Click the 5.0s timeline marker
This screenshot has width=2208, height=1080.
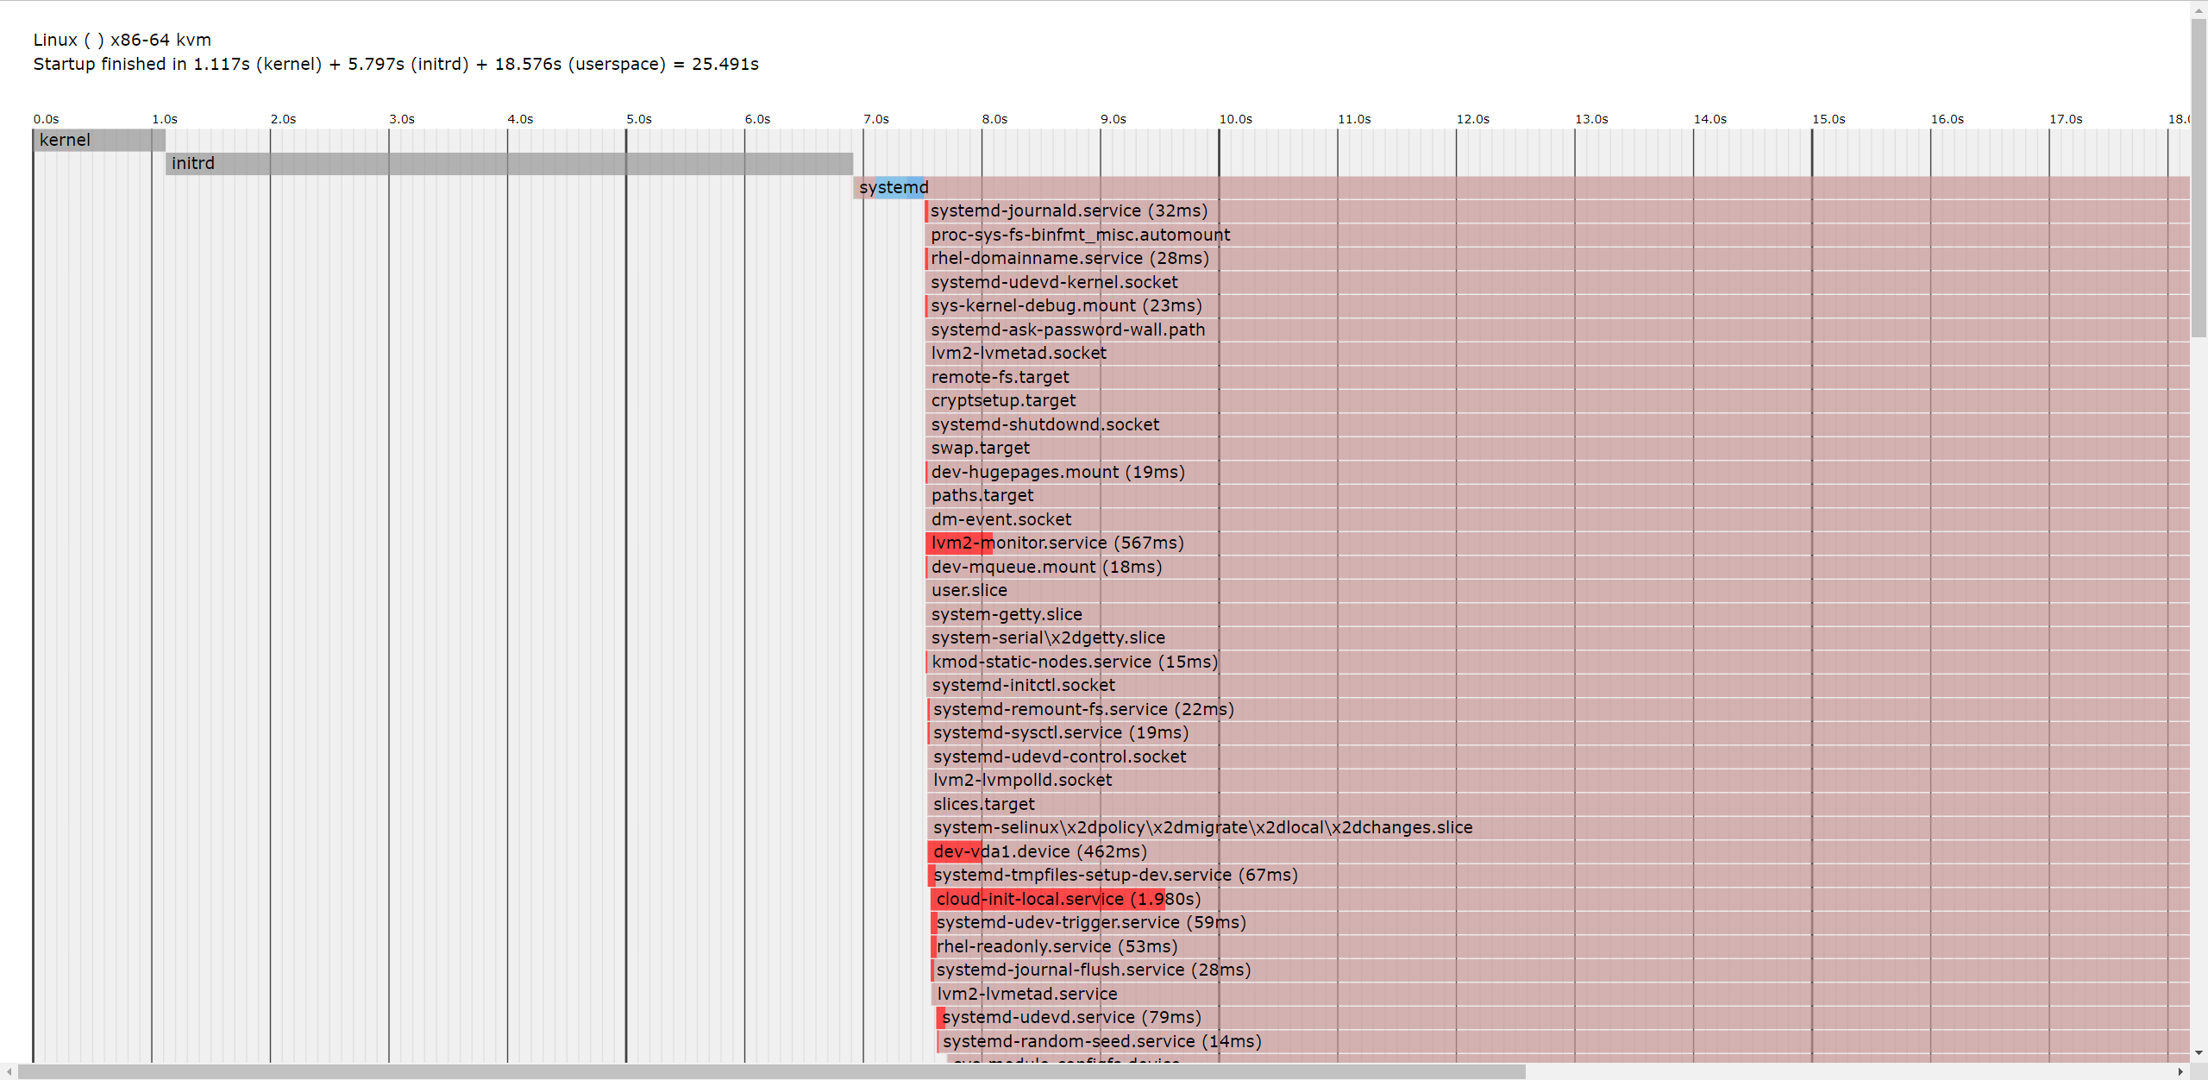click(638, 119)
